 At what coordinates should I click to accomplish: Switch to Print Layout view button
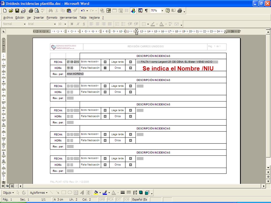pos(12,186)
